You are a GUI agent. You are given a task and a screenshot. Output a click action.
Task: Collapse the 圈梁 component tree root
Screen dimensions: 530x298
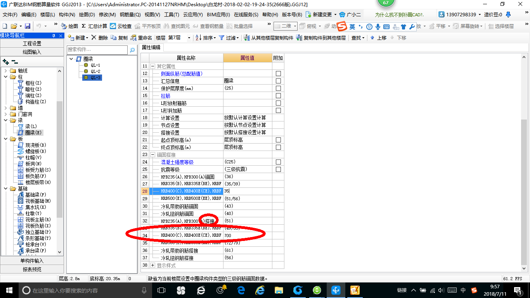71,59
